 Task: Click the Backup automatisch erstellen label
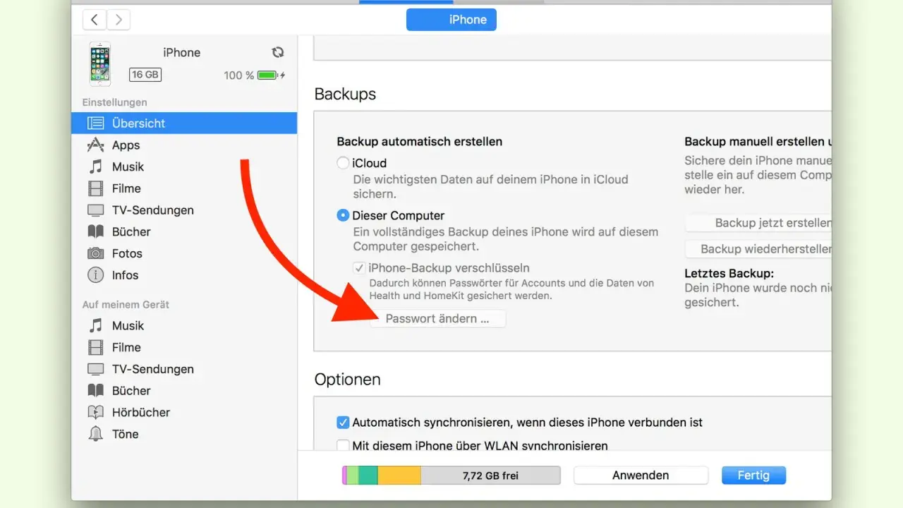[x=420, y=141]
